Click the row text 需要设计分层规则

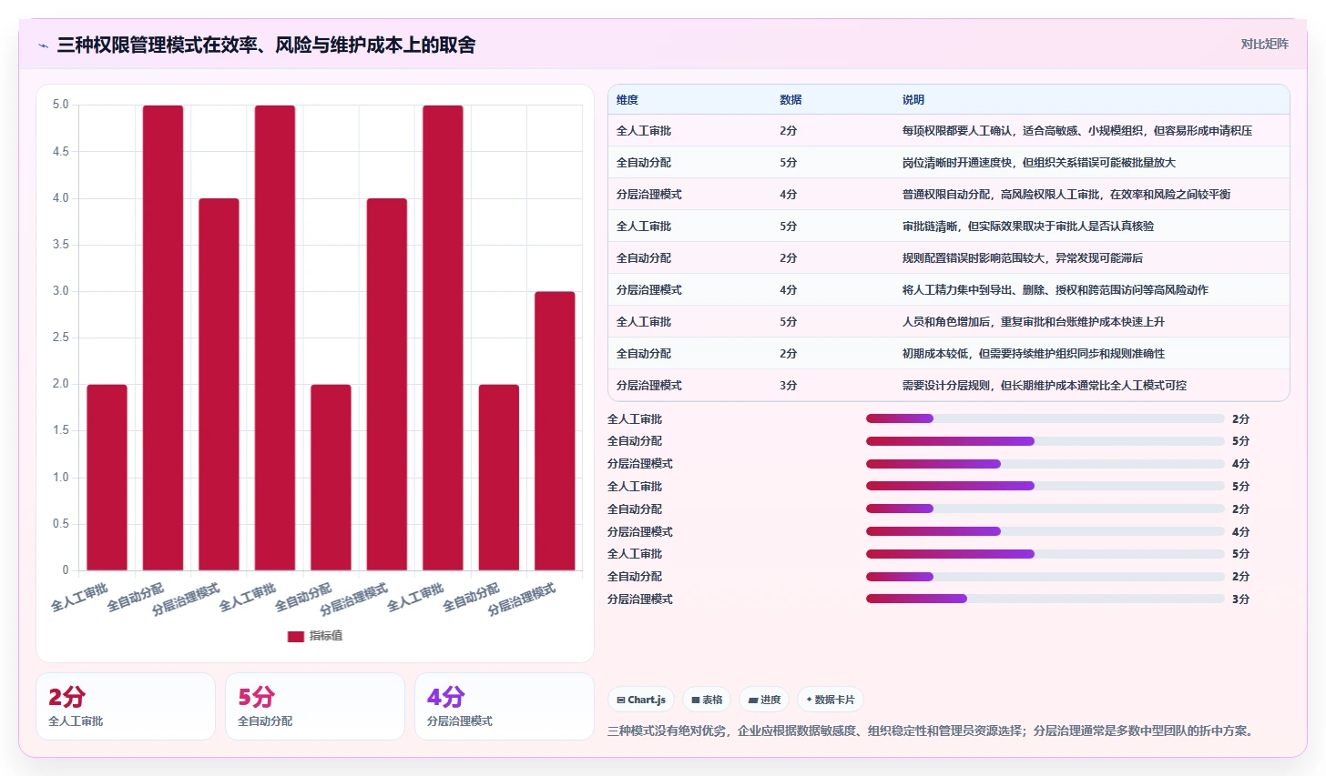[946, 386]
